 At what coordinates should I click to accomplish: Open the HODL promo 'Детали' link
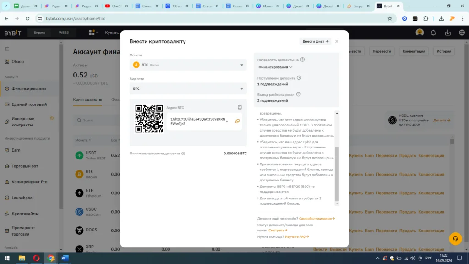point(442,121)
